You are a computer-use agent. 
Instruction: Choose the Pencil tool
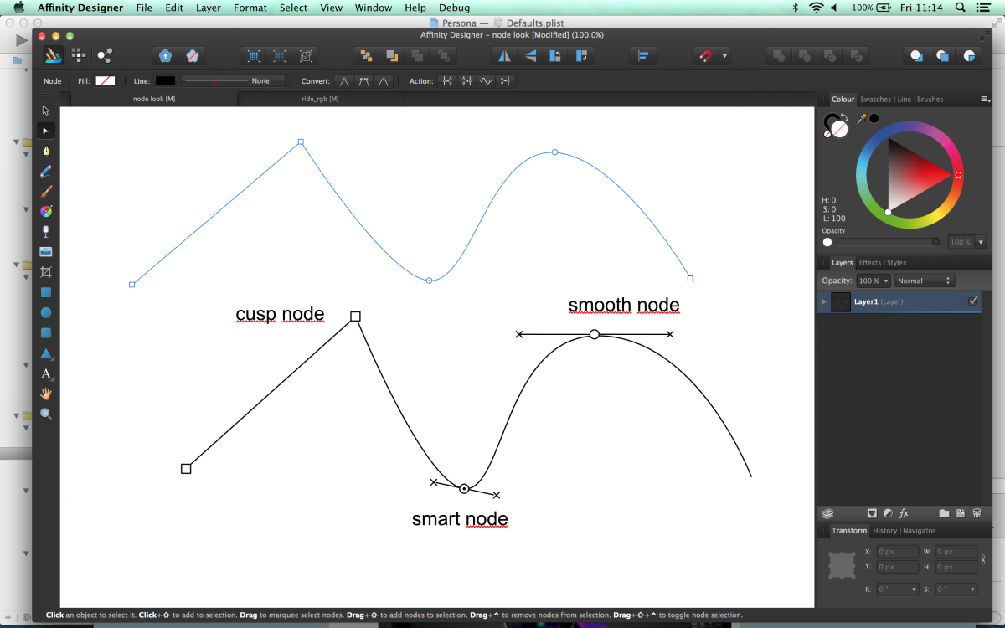pyautogui.click(x=46, y=171)
